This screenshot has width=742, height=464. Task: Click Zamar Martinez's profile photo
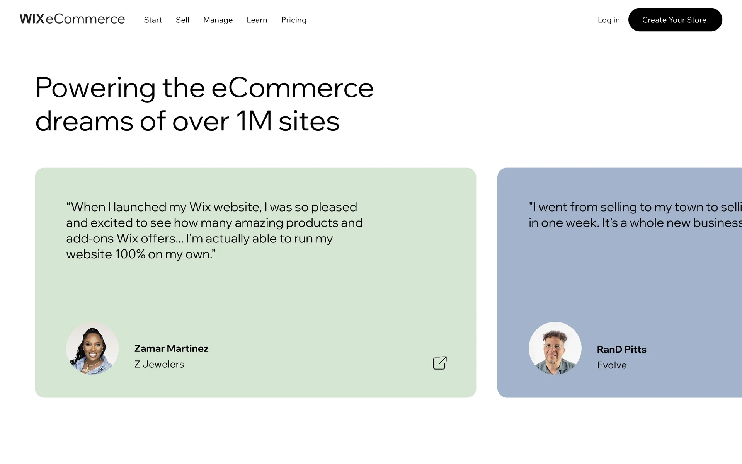tap(92, 348)
